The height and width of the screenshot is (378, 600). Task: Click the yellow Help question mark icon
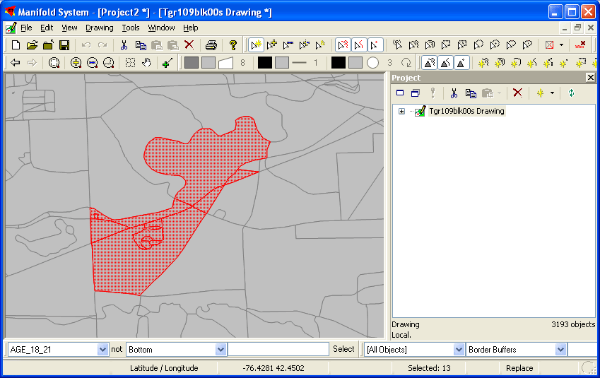[233, 45]
